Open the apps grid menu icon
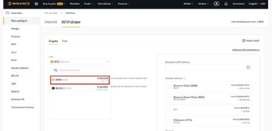Image resolution: width=272 pixels, height=131 pixels. (36, 4)
